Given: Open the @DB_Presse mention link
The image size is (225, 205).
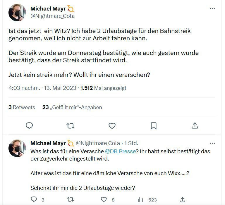Looking at the screenshot, I should click(120, 151).
